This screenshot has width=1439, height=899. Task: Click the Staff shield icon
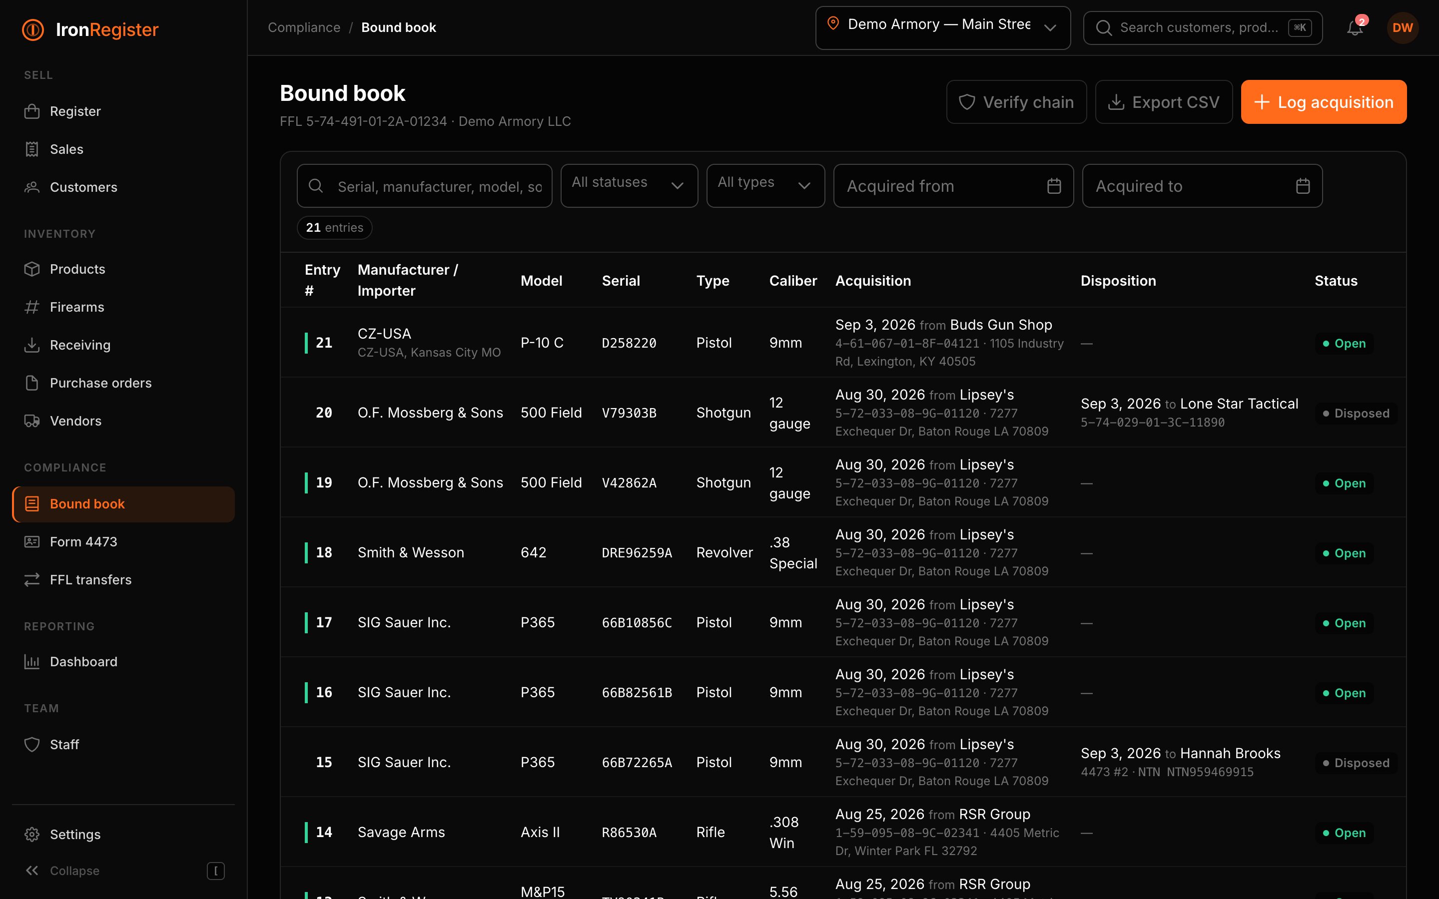pos(32,744)
